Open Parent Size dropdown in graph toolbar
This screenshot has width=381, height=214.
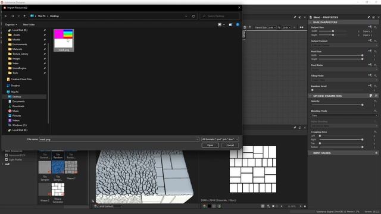pos(271,27)
